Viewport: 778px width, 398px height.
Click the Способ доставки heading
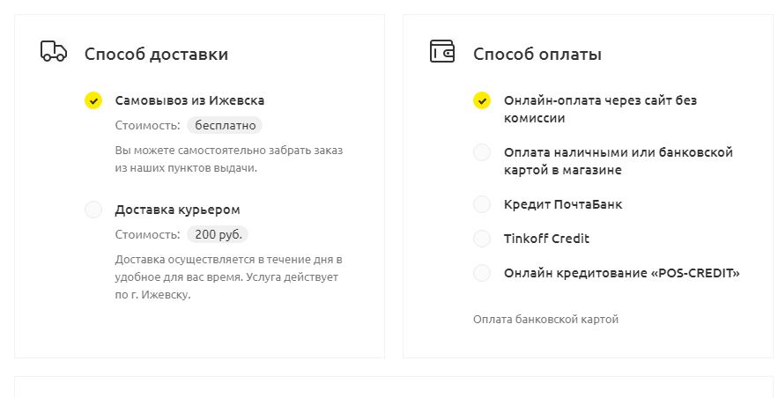click(156, 54)
